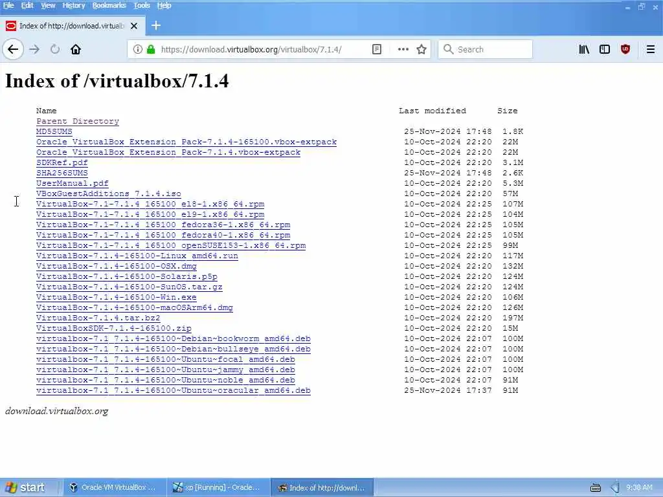The width and height of the screenshot is (663, 497).
Task: Click the on-screen keyboard tray icon
Action: click(x=596, y=488)
